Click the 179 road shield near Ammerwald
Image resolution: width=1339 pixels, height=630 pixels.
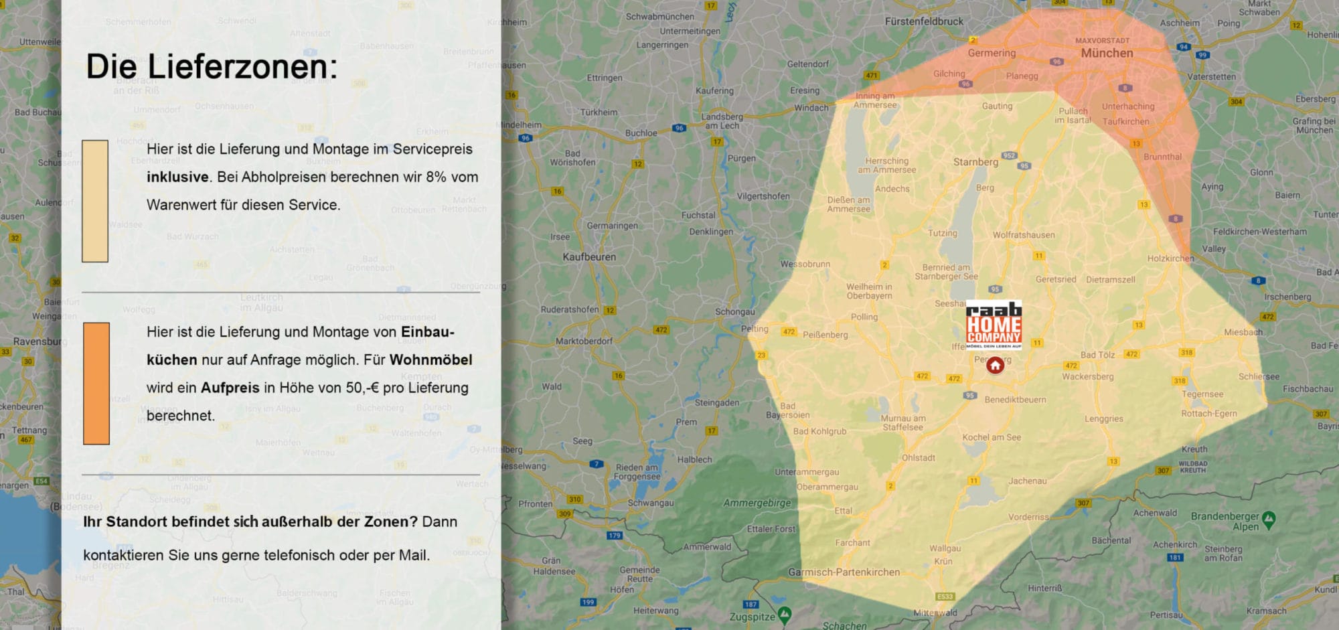pyautogui.click(x=615, y=535)
